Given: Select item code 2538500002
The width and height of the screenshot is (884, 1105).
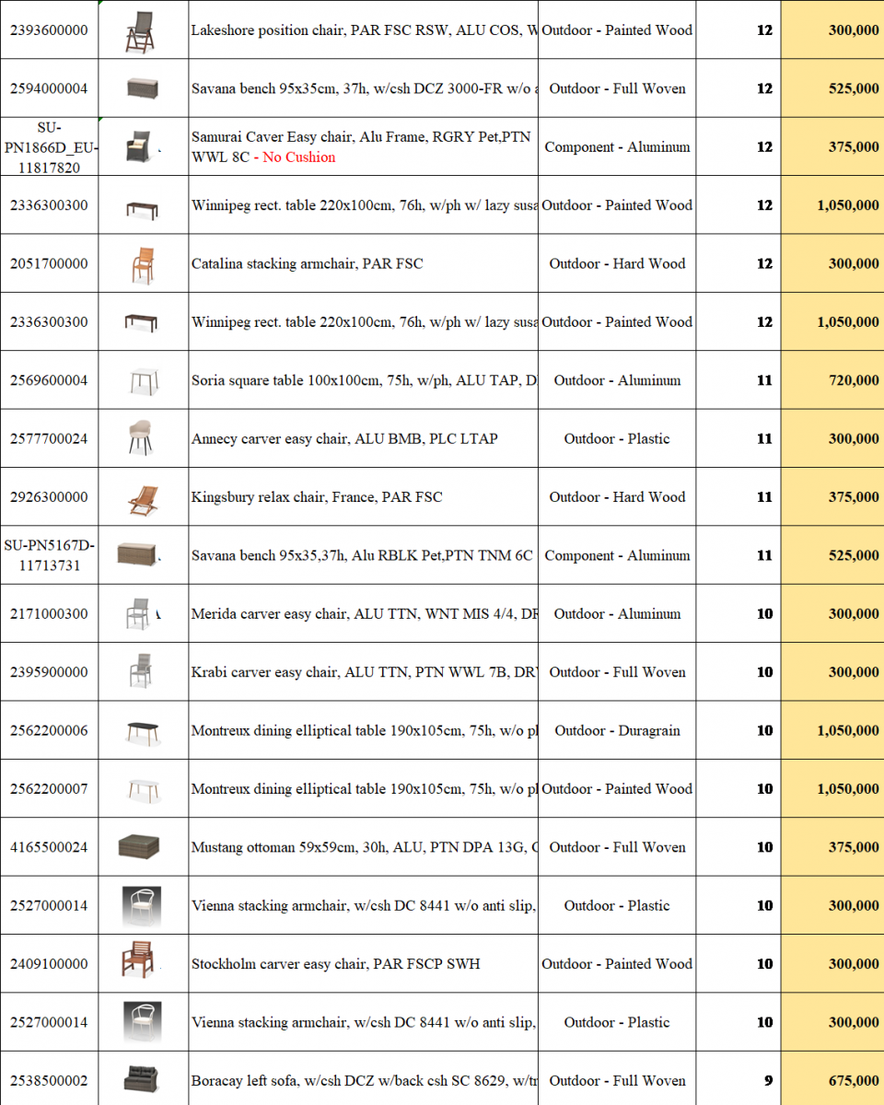Looking at the screenshot, I should 50,1081.
